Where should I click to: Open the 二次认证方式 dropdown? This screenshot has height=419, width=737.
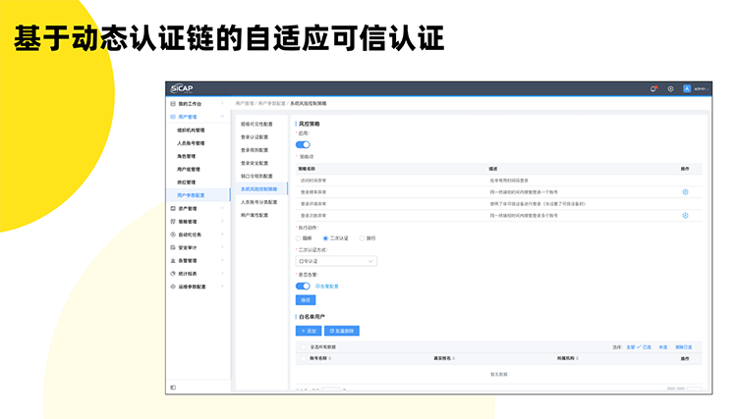[x=336, y=262]
